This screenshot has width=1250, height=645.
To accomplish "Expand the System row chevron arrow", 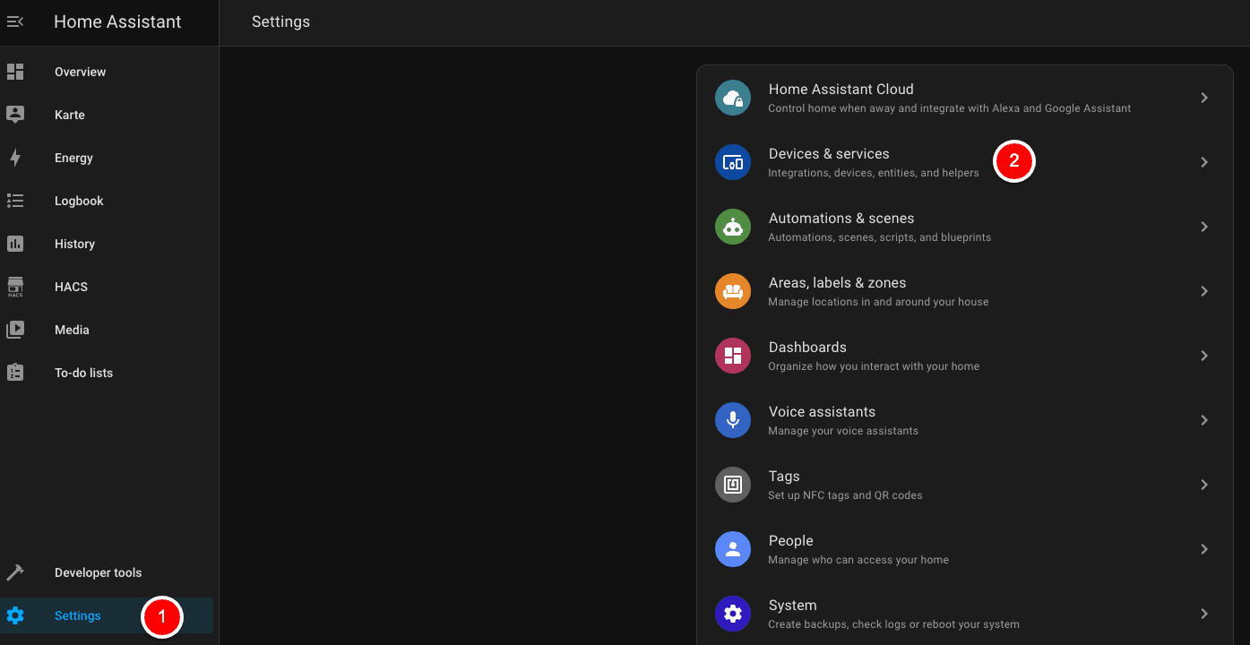I will [x=1204, y=614].
